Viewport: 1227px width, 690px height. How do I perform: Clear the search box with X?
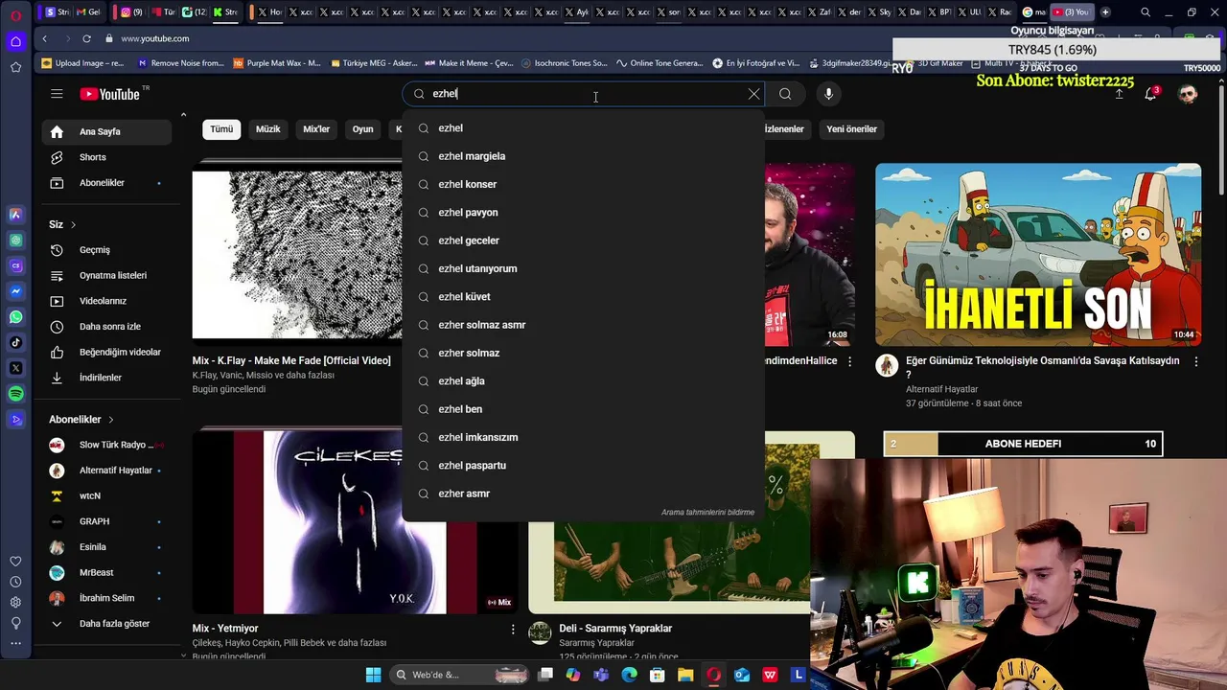[x=753, y=94]
